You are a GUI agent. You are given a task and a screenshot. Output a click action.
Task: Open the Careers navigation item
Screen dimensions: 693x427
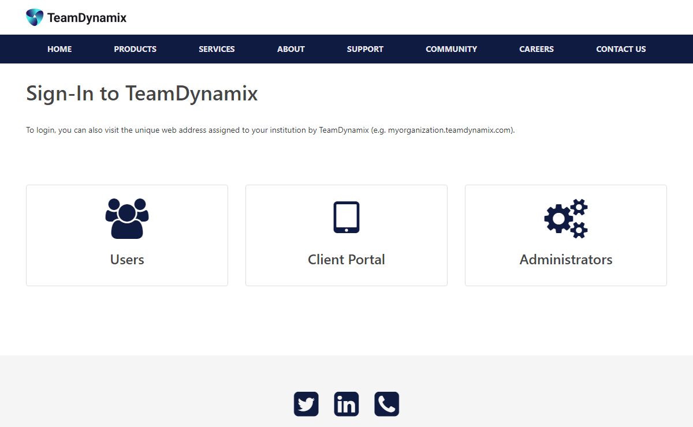pos(536,49)
